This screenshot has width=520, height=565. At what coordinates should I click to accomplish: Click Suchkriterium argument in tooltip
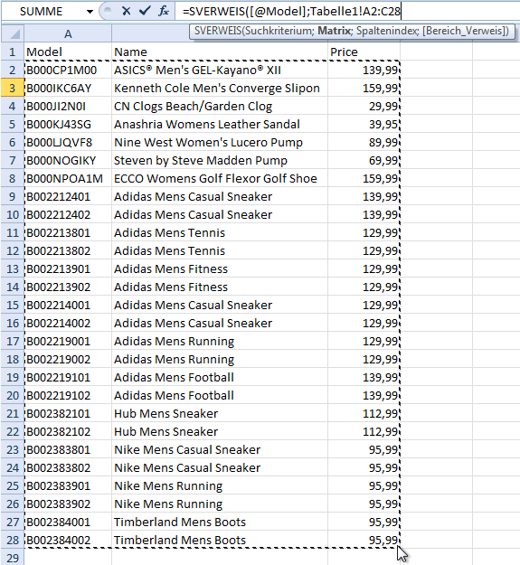tap(279, 31)
